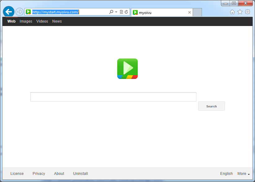Open a new tab with the blank tab button
The image size is (255, 182).
[197, 12]
